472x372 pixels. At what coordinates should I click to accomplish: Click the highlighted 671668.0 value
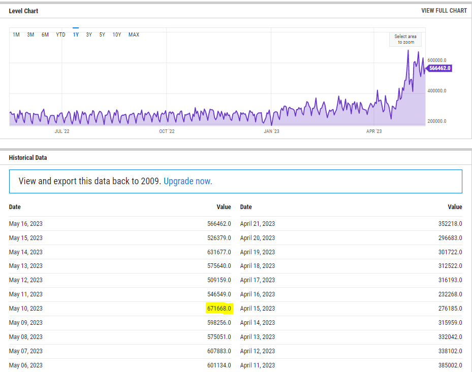coord(219,309)
